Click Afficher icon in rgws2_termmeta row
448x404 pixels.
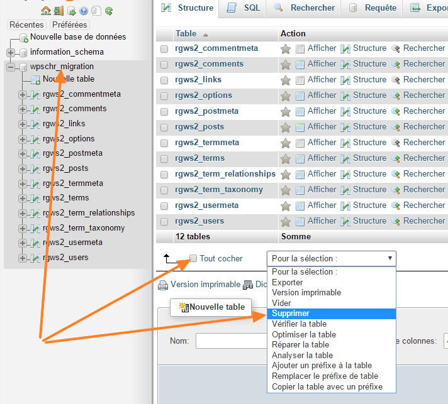click(x=300, y=143)
